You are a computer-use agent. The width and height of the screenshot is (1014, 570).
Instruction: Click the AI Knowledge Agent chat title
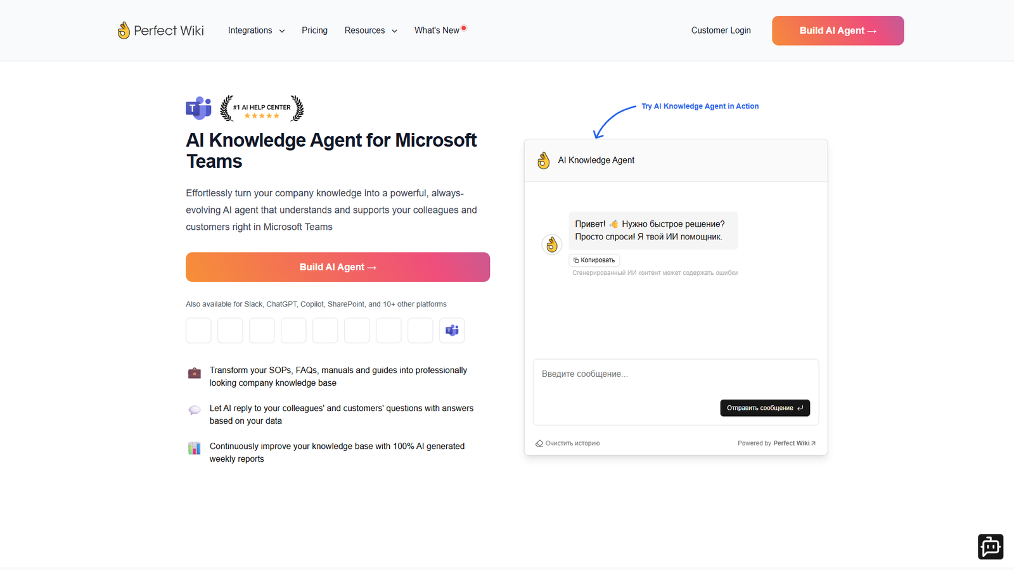596,160
